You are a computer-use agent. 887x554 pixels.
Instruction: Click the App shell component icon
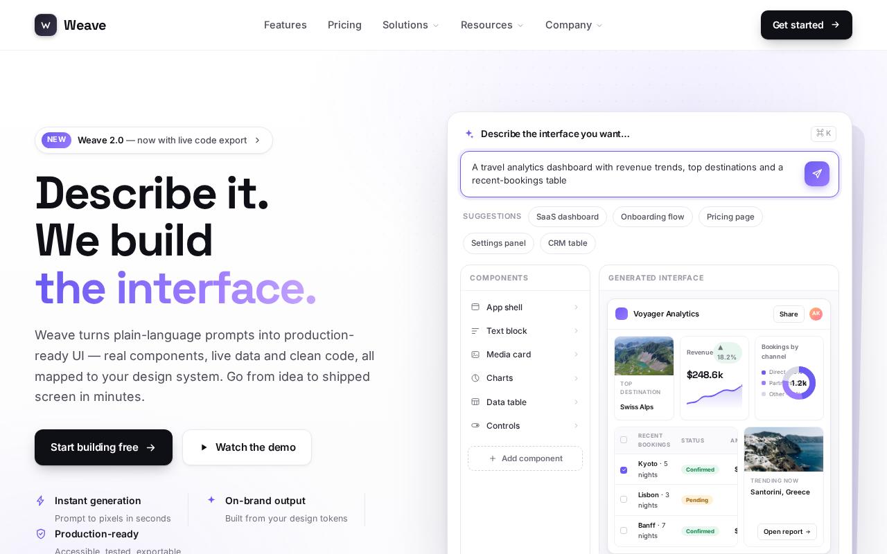pos(475,307)
